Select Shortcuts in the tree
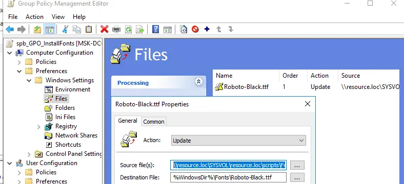 pos(68,145)
